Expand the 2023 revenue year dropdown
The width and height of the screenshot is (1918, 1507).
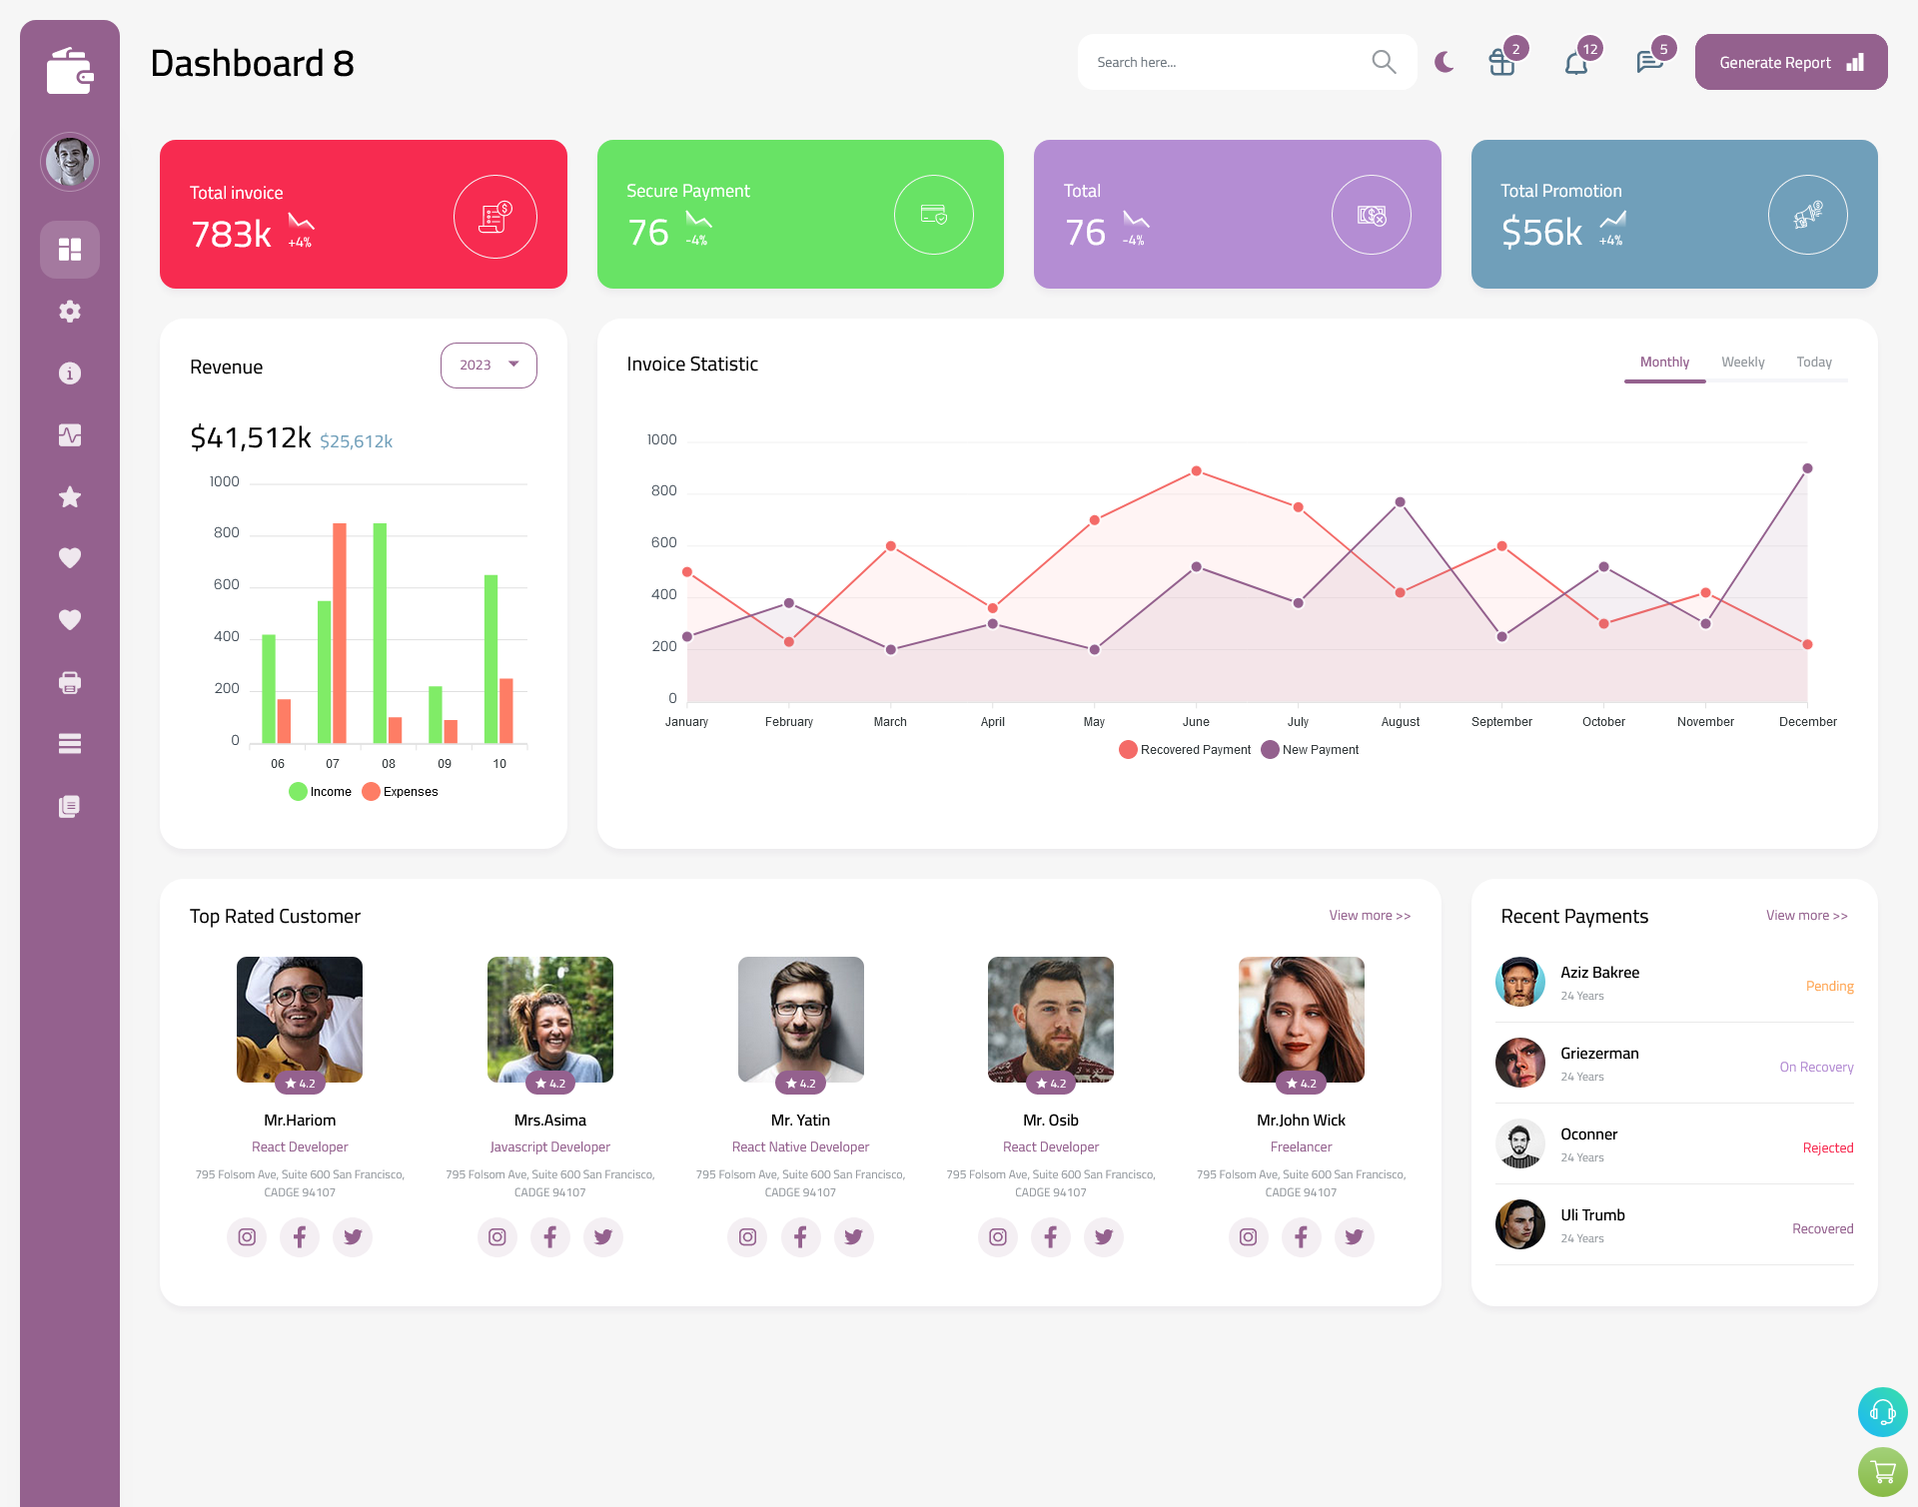(x=487, y=363)
